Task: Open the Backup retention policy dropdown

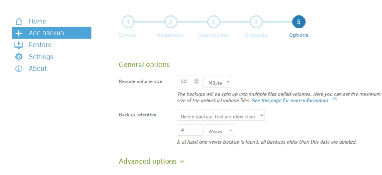Action: click(x=221, y=115)
